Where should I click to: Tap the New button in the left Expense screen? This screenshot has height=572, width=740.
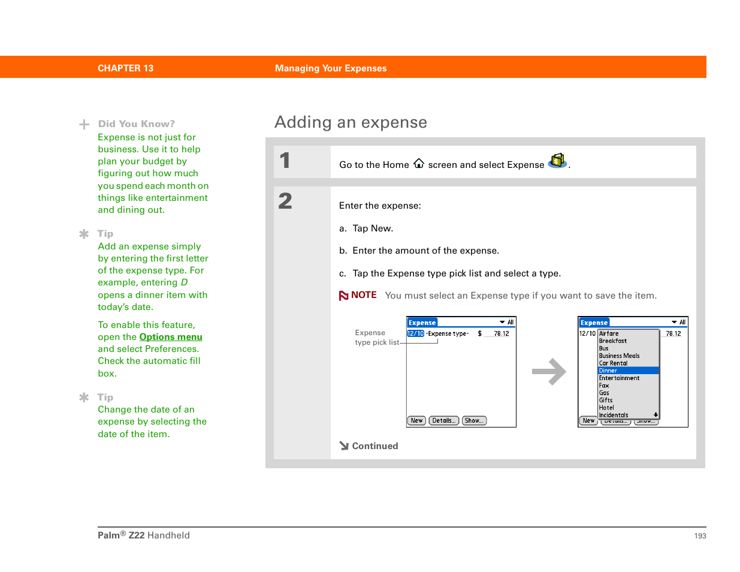tap(416, 420)
